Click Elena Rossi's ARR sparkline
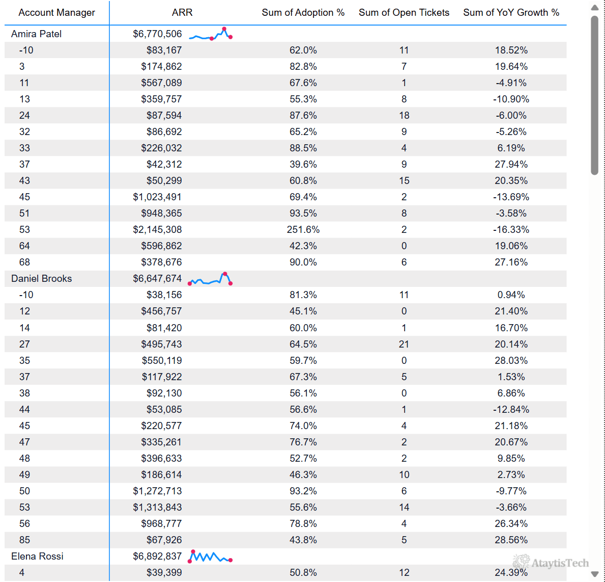 pos(210,557)
